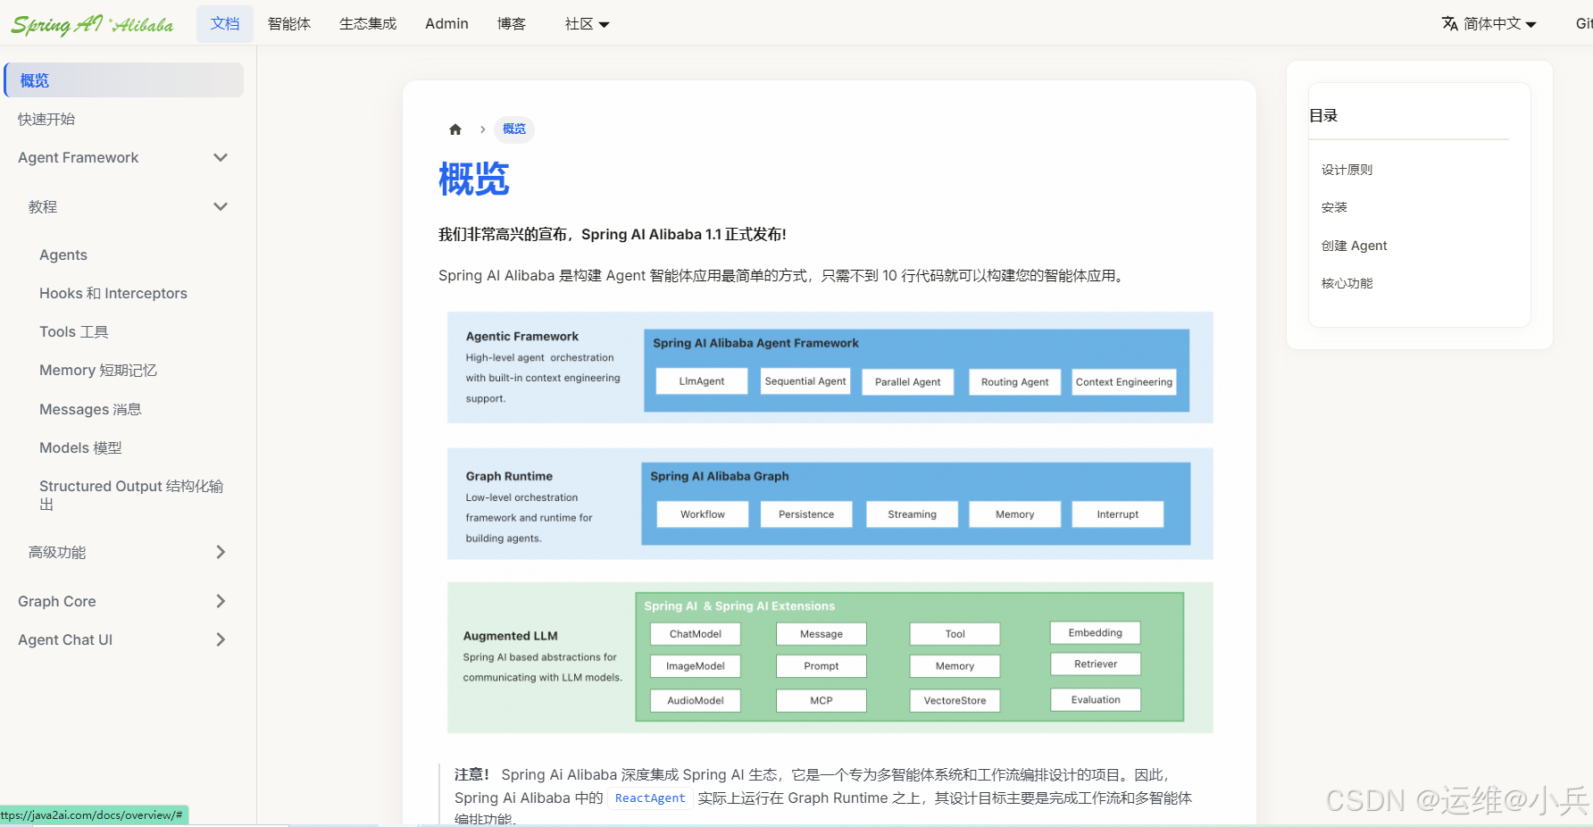Image resolution: width=1593 pixels, height=827 pixels.
Task: Collapse the Agent Framework section chevron
Action: (221, 158)
